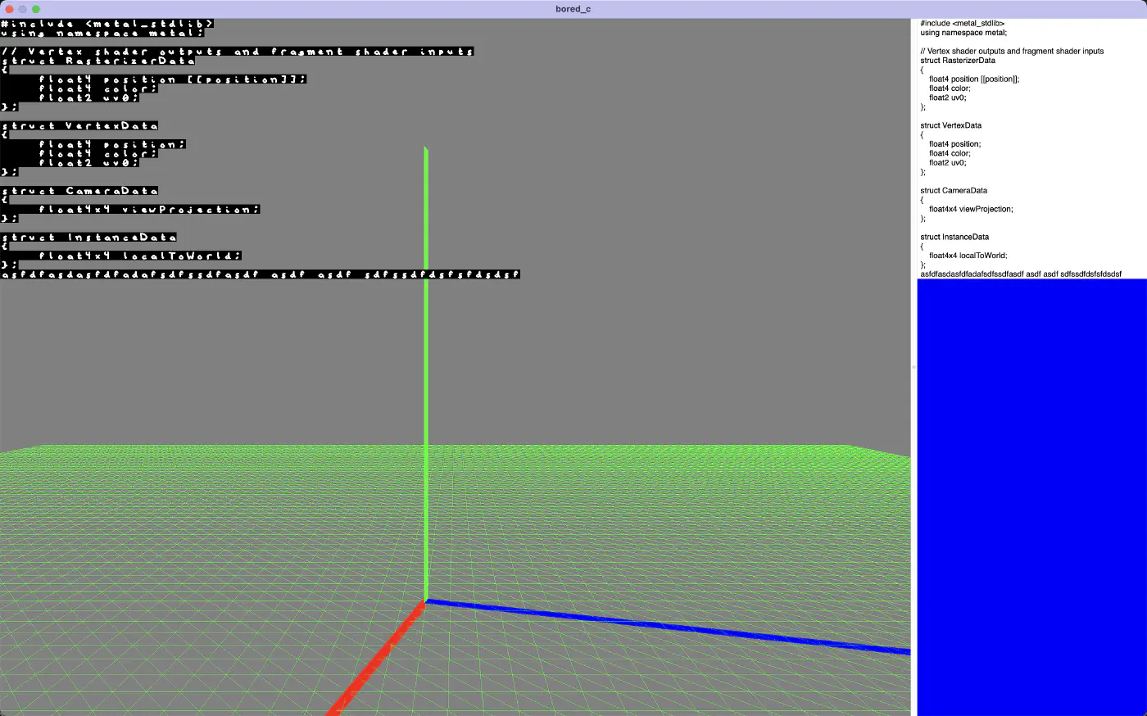This screenshot has height=716, width=1147.
Task: Click the splitter handle between viewport and text panel
Action: 914,367
